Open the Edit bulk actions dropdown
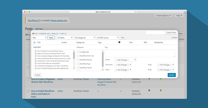The height and width of the screenshot is (108, 208). click(x=39, y=38)
